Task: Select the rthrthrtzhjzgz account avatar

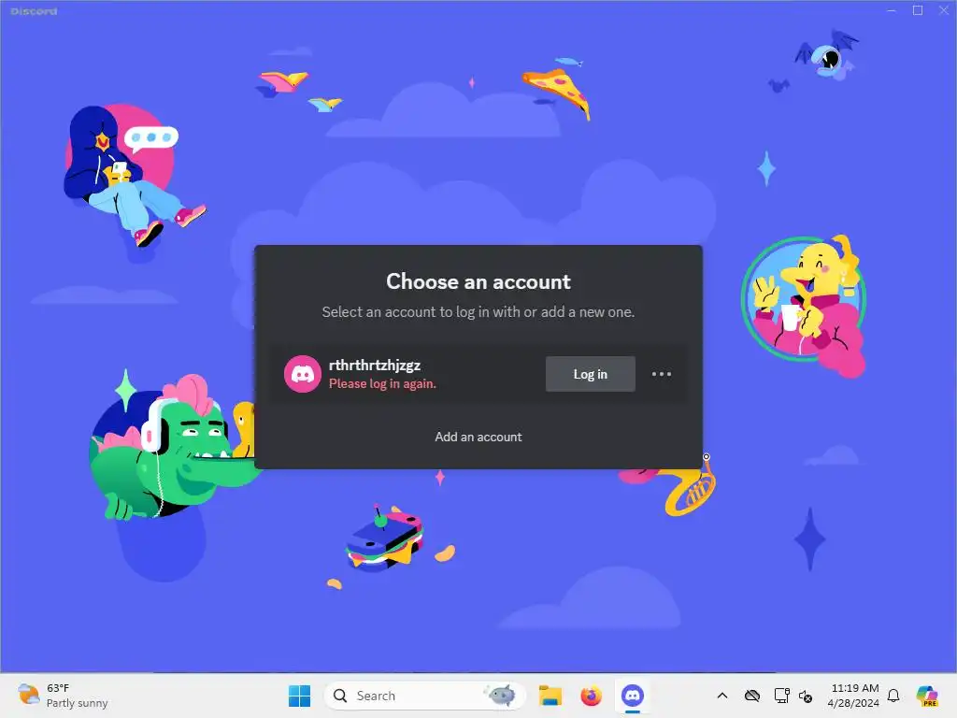Action: click(x=303, y=374)
